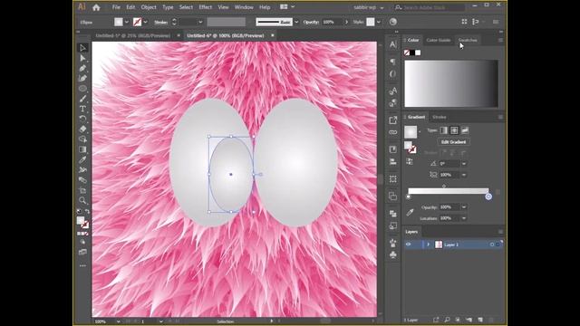Select the Pen tool
Screen dimensions: 580x326
pyautogui.click(x=82, y=68)
